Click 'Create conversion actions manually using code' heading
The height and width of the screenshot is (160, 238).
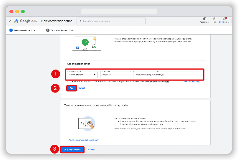pos(96,105)
